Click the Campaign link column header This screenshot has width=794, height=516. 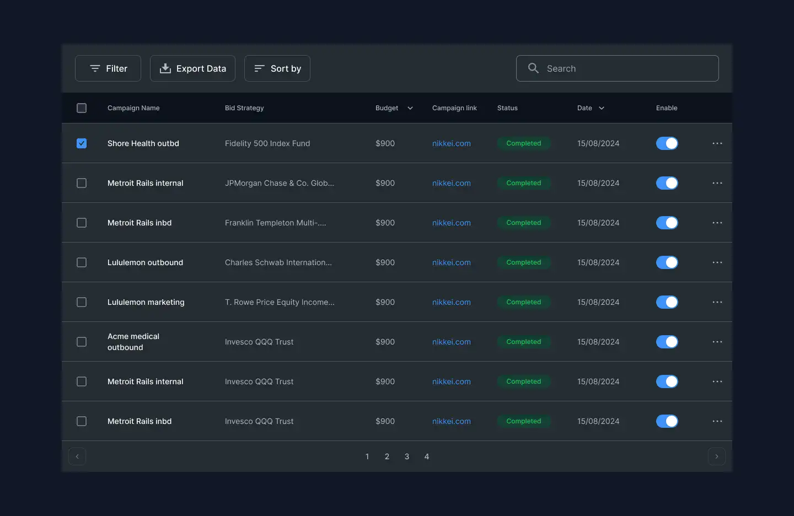[x=454, y=108]
